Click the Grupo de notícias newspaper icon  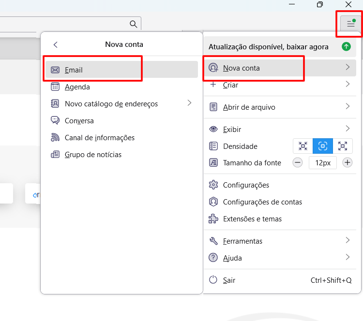[x=55, y=154]
